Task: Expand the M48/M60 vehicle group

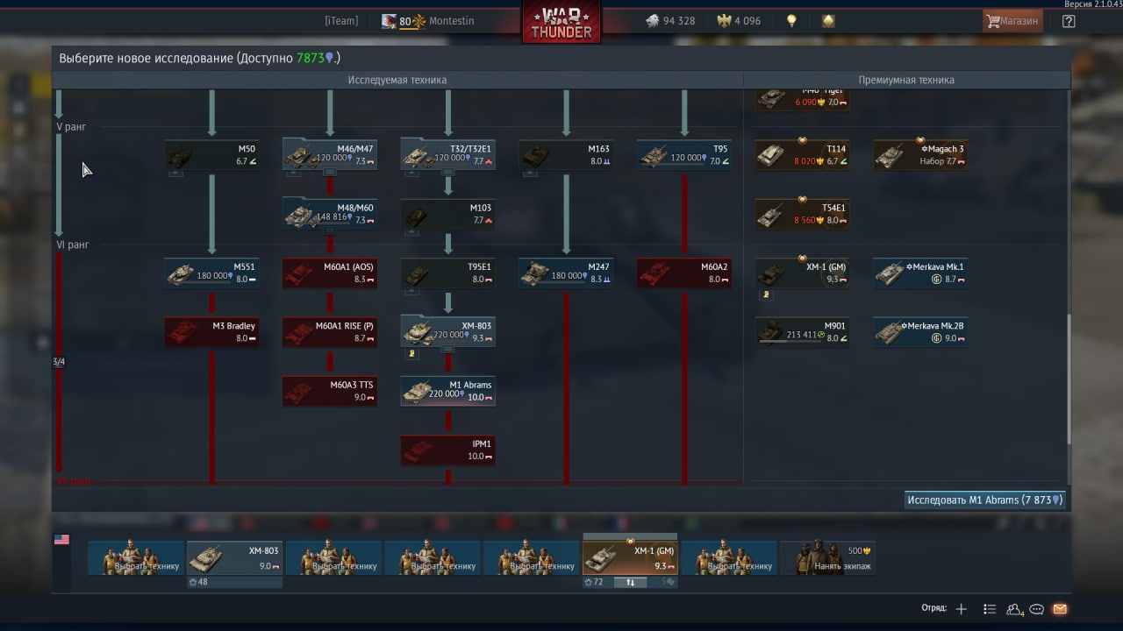Action: (x=330, y=214)
